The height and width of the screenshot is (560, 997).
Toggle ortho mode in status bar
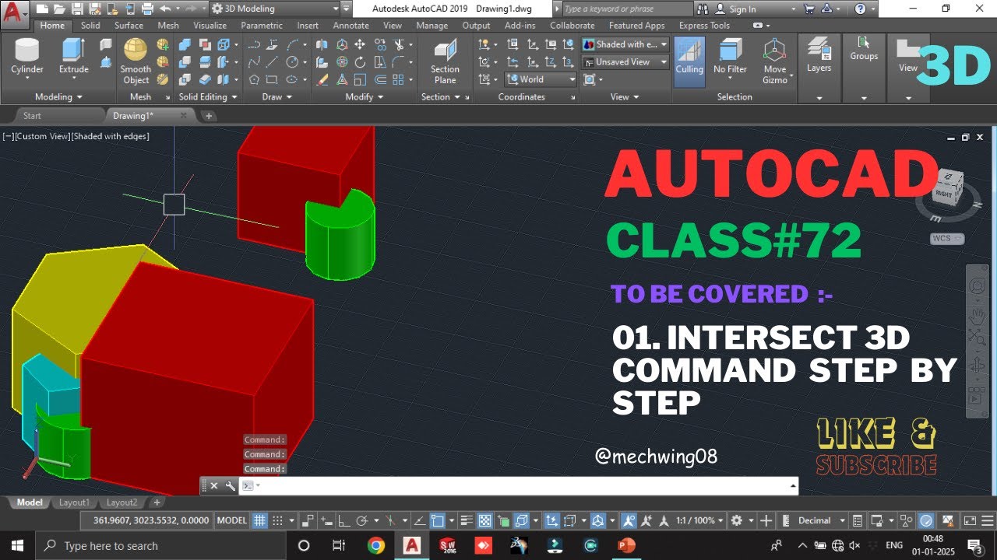pyautogui.click(x=344, y=520)
